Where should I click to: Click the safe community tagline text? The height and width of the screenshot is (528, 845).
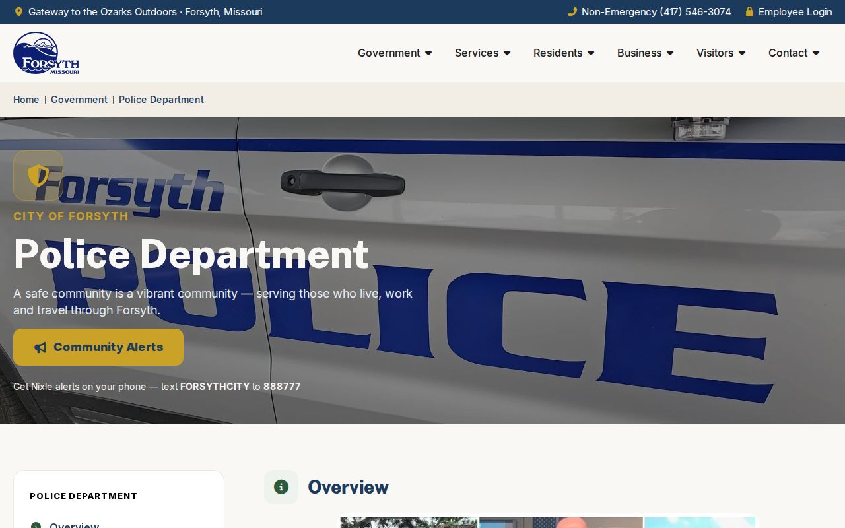213,302
